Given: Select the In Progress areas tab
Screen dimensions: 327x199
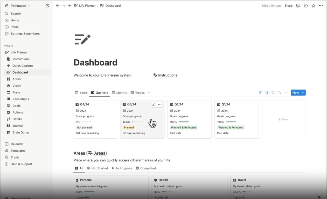Looking at the screenshot, I should click(122, 168).
